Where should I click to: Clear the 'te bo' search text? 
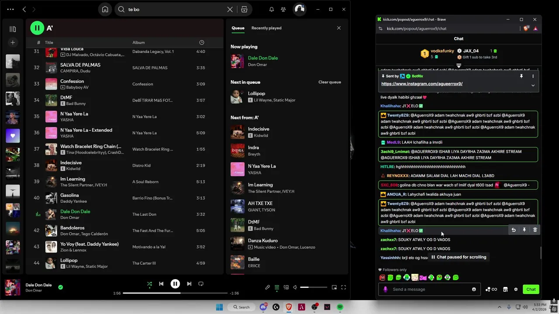(230, 9)
